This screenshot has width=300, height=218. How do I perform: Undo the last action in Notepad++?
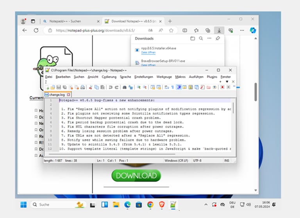pyautogui.click(x=111, y=88)
